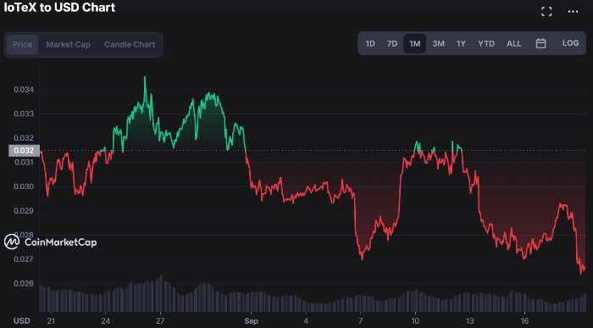593x328 pixels.
Task: Switch to the Market Cap tab
Action: coord(68,44)
